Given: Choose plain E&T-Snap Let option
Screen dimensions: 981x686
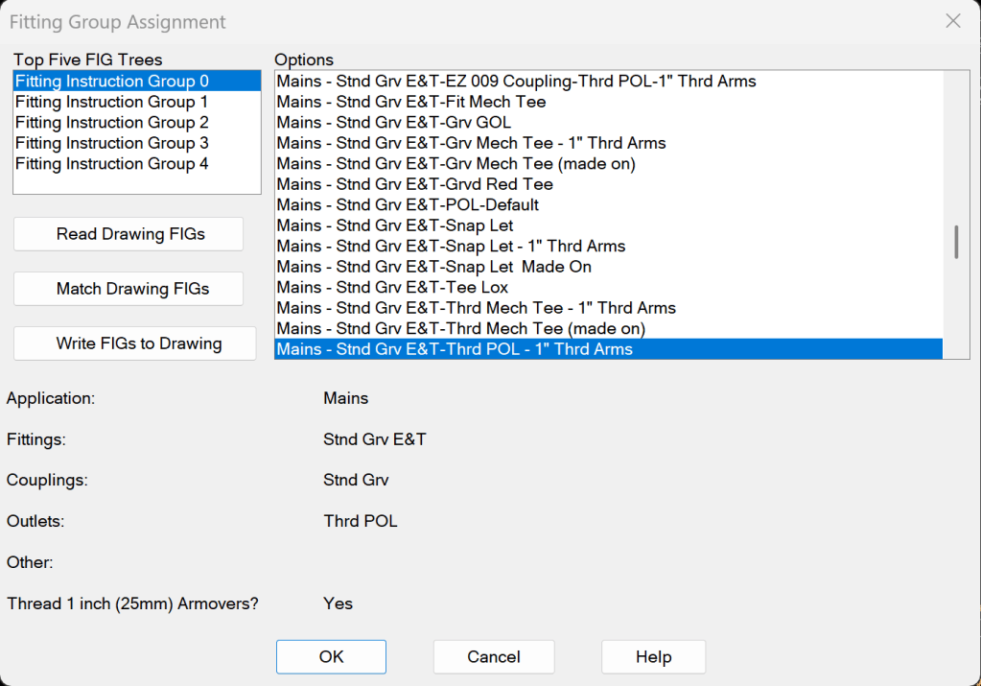Looking at the screenshot, I should 609,225.
